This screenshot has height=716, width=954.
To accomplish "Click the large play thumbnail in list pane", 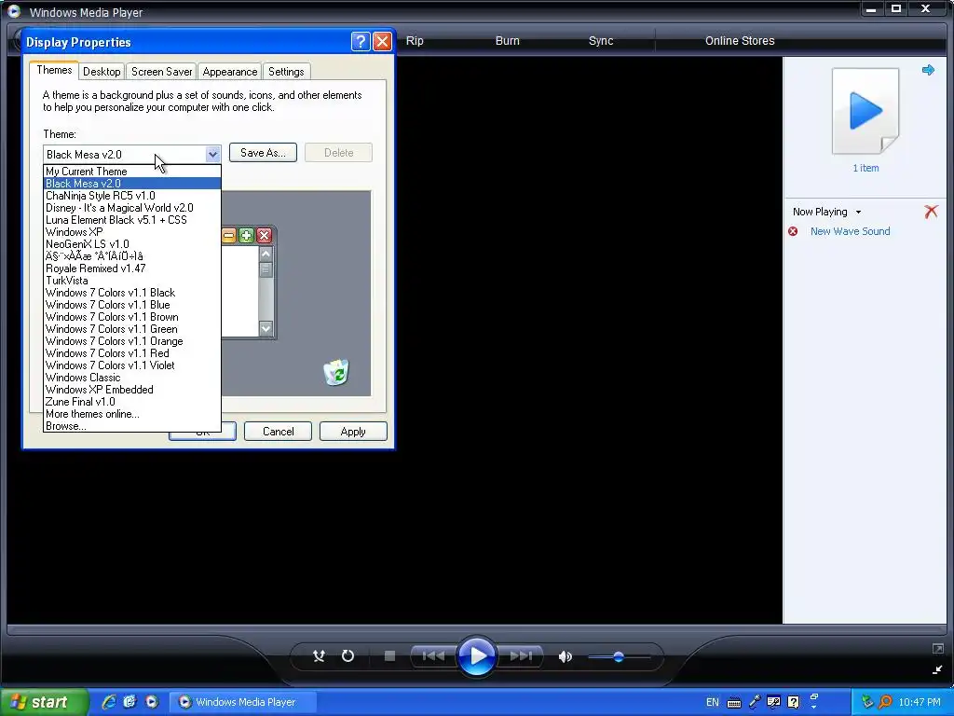I will pos(865,111).
